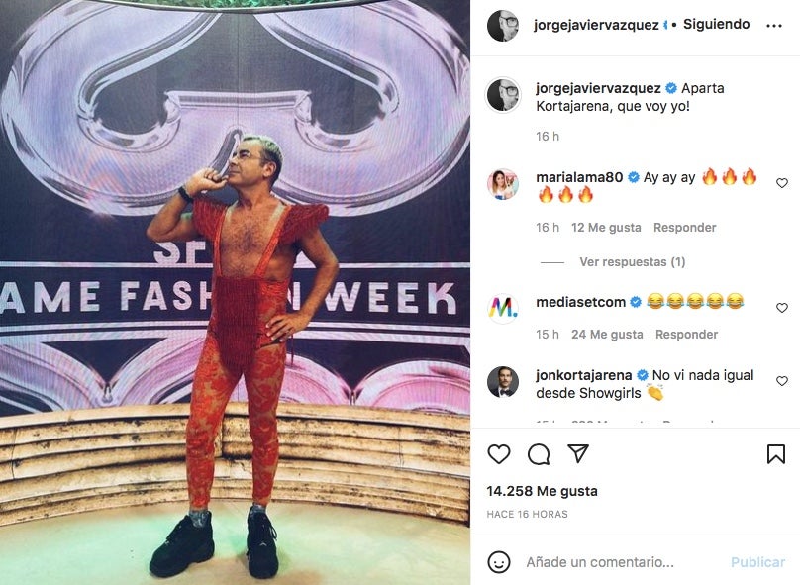
Task: Open jonkortajarena's profile avatar
Action: coord(503,381)
